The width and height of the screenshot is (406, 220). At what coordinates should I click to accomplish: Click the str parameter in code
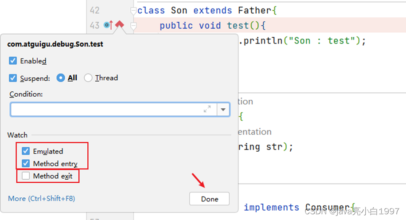point(274,147)
